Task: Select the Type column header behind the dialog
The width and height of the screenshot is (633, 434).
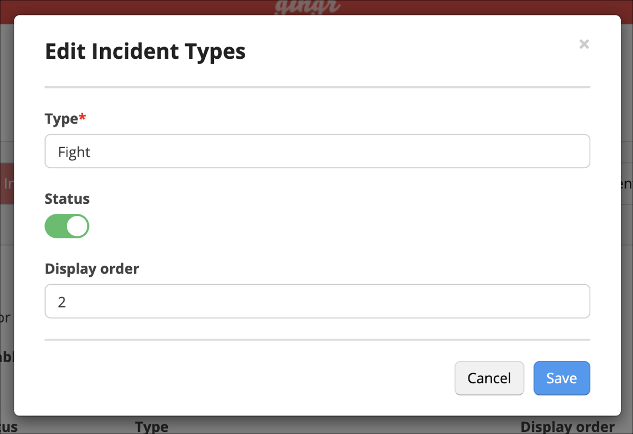Action: click(x=151, y=427)
